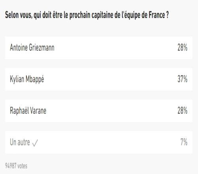198x174 pixels.
Task: Click the name text Kylian Mbappé
Action: 27,79
